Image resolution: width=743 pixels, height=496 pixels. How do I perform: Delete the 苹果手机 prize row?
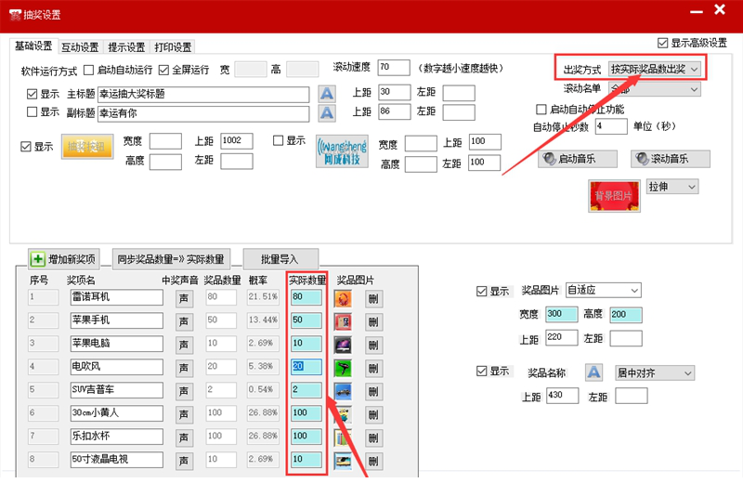click(x=374, y=322)
